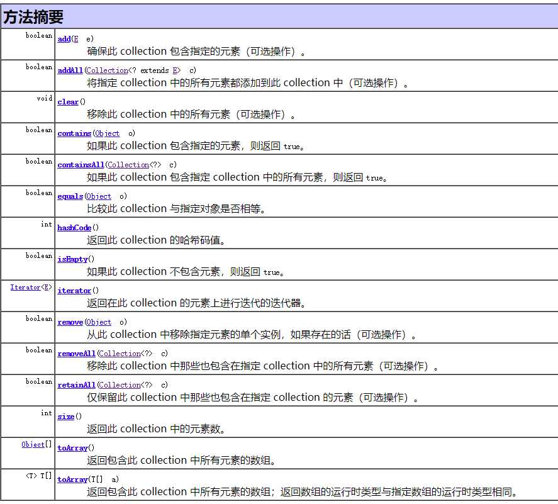
Task: Open the toArray() no-argument method link
Action: click(72, 448)
